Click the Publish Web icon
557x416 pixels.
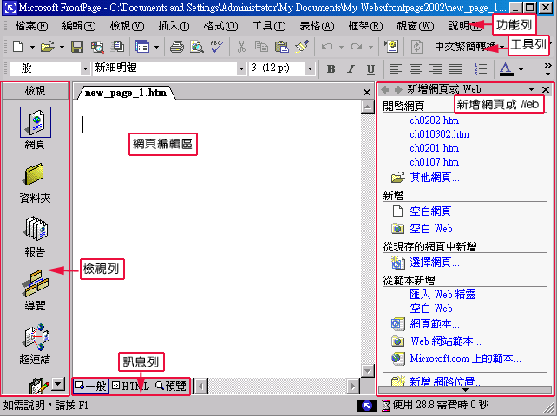[117, 47]
